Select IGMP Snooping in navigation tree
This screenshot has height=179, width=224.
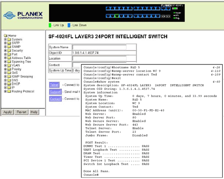(22, 77)
